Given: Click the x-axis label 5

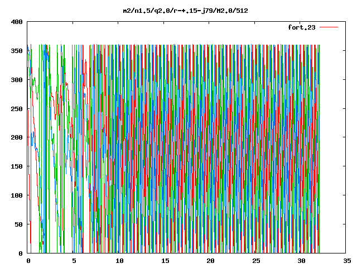Looking at the screenshot, I should (74, 261).
